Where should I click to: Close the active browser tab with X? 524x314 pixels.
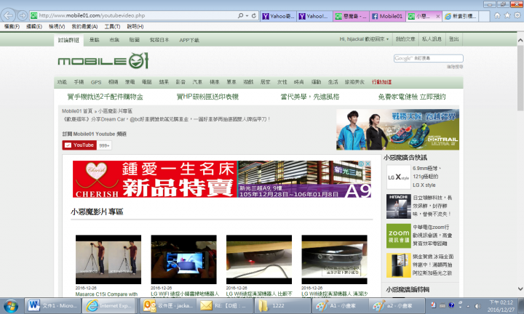(438, 16)
